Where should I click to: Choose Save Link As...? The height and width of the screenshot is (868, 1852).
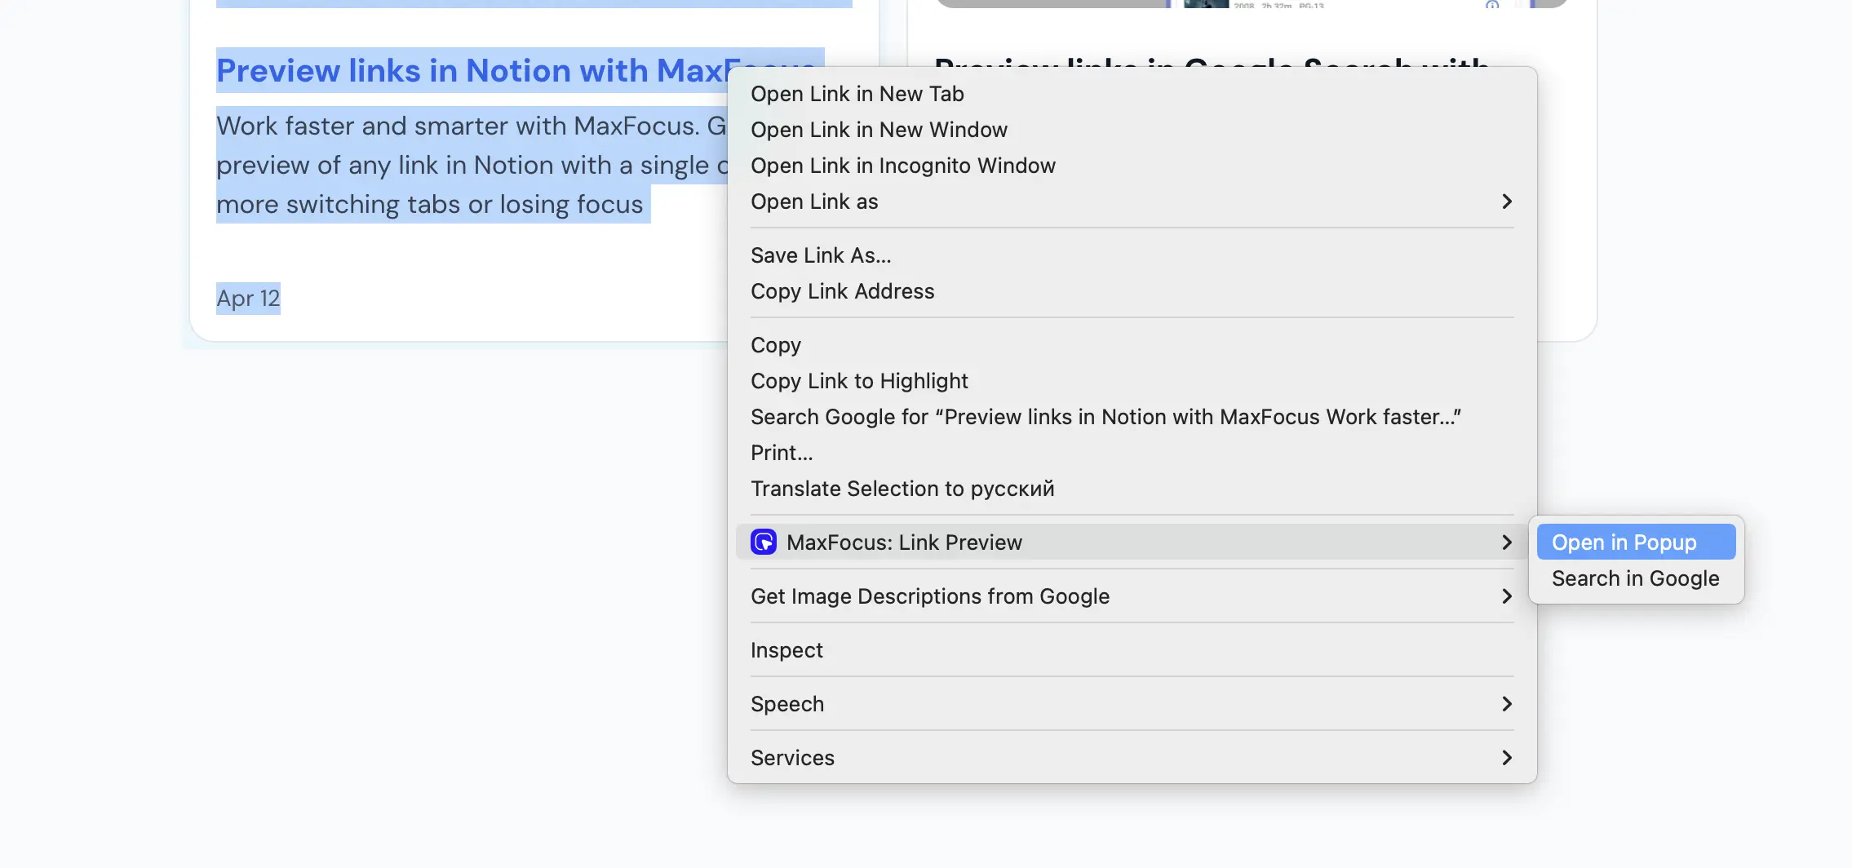[x=1132, y=255]
